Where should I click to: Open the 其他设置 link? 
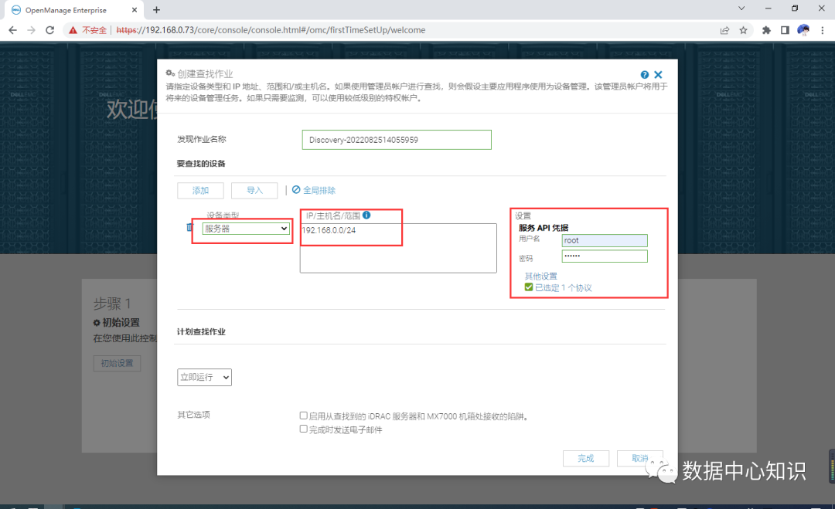point(541,276)
